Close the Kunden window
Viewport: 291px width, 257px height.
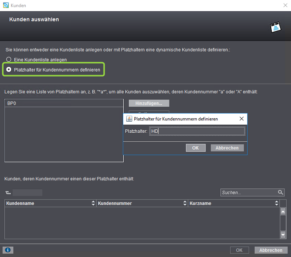pos(285,5)
